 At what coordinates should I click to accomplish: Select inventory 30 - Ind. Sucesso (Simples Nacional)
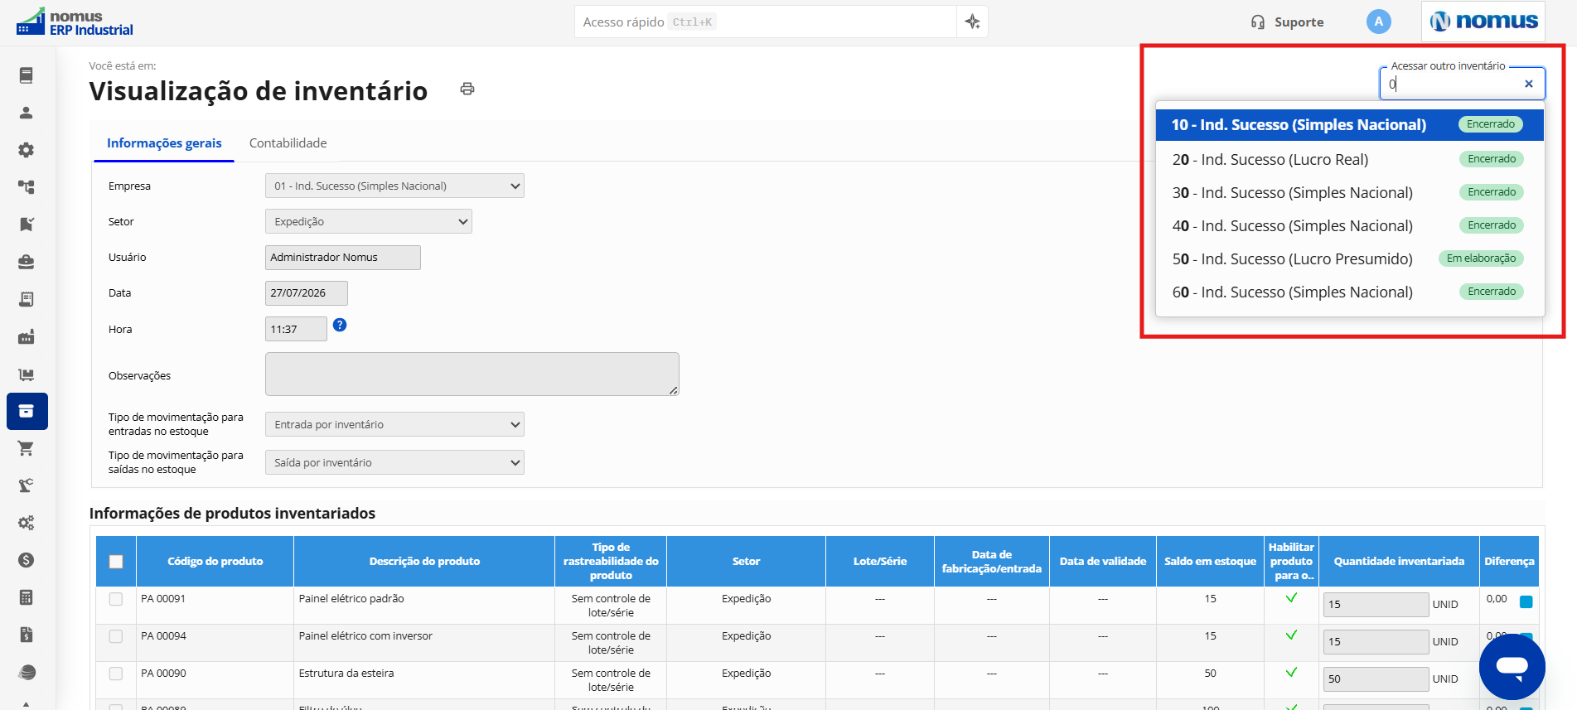(1350, 192)
